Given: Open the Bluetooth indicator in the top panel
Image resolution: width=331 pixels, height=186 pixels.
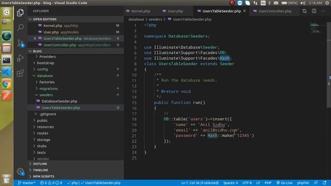Looking at the screenshot, I should tap(269, 3).
